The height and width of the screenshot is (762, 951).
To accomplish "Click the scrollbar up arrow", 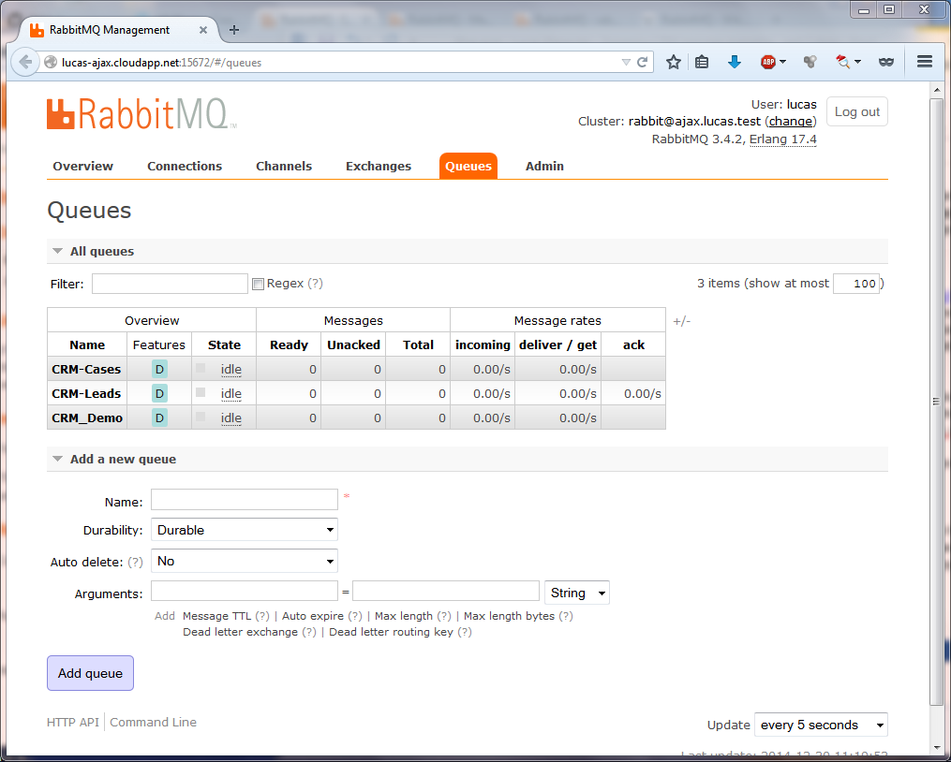I will 936,90.
